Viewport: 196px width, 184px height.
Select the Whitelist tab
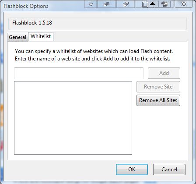click(x=41, y=36)
